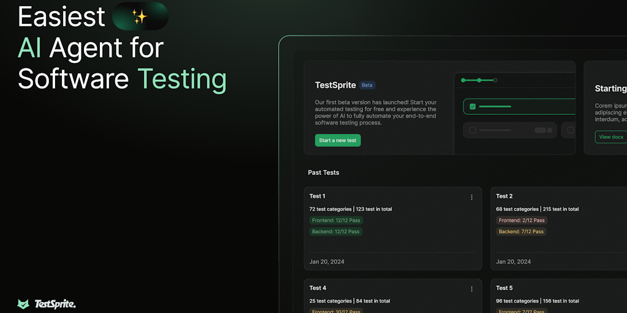Click Start a new test button
The width and height of the screenshot is (627, 313).
(337, 141)
